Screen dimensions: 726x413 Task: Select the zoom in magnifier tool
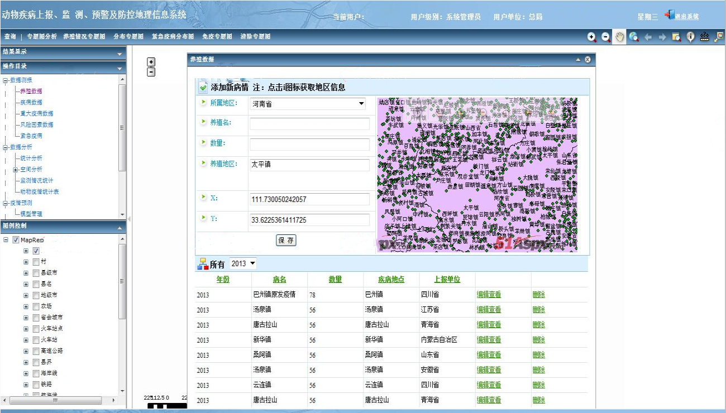pos(592,37)
